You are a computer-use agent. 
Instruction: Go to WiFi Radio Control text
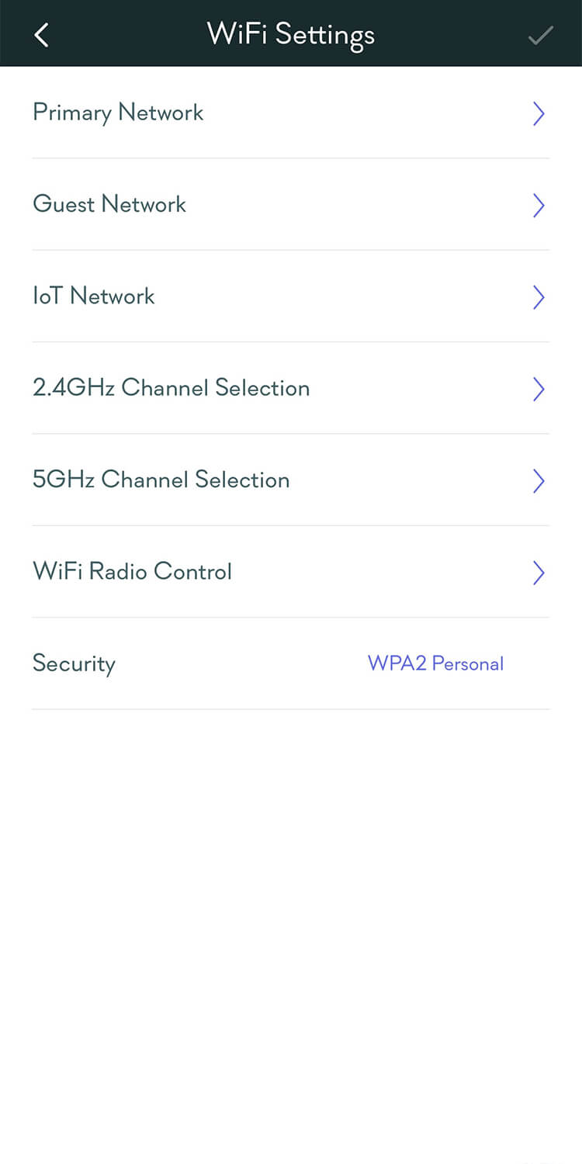132,572
